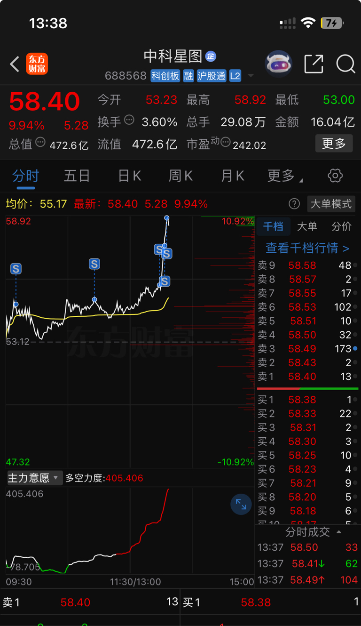This screenshot has width=361, height=626.
Task: Tap the info icon beside 总值
Action: pos(40,142)
